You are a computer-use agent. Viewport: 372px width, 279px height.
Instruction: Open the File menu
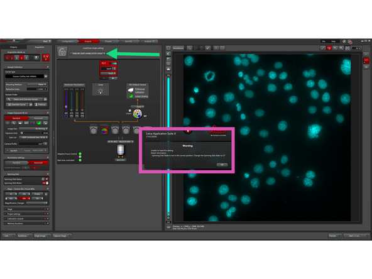tap(324, 41)
